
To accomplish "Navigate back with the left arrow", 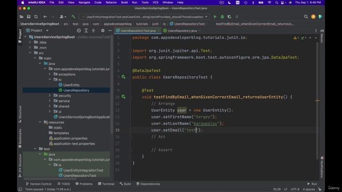I will pos(45,17).
